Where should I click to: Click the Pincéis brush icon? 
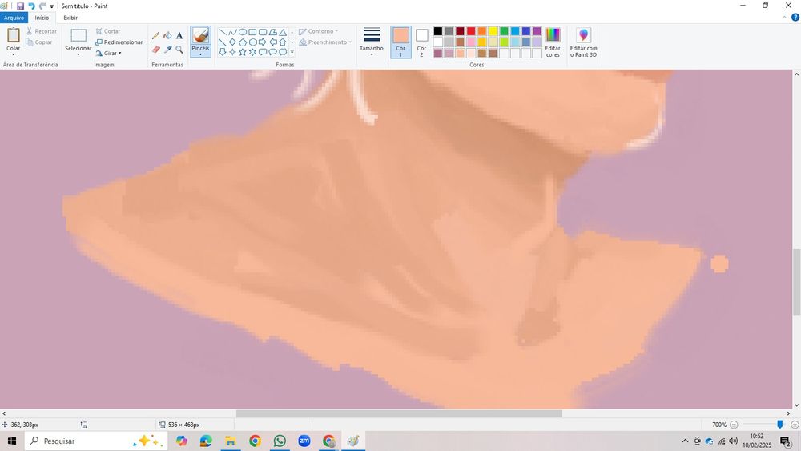tap(200, 35)
